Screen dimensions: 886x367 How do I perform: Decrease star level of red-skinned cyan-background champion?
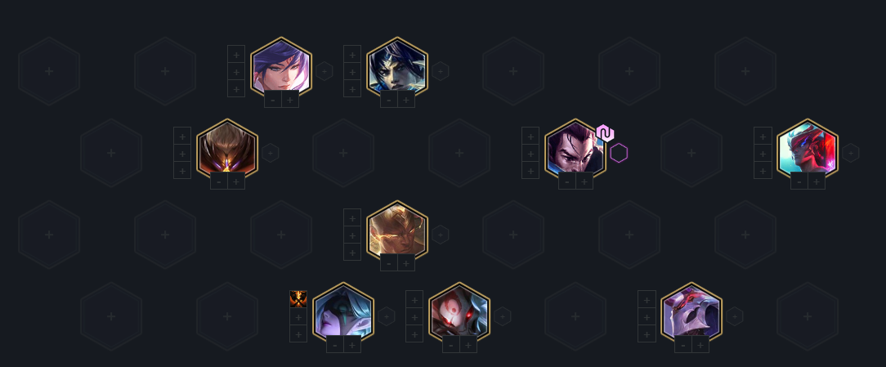click(799, 181)
